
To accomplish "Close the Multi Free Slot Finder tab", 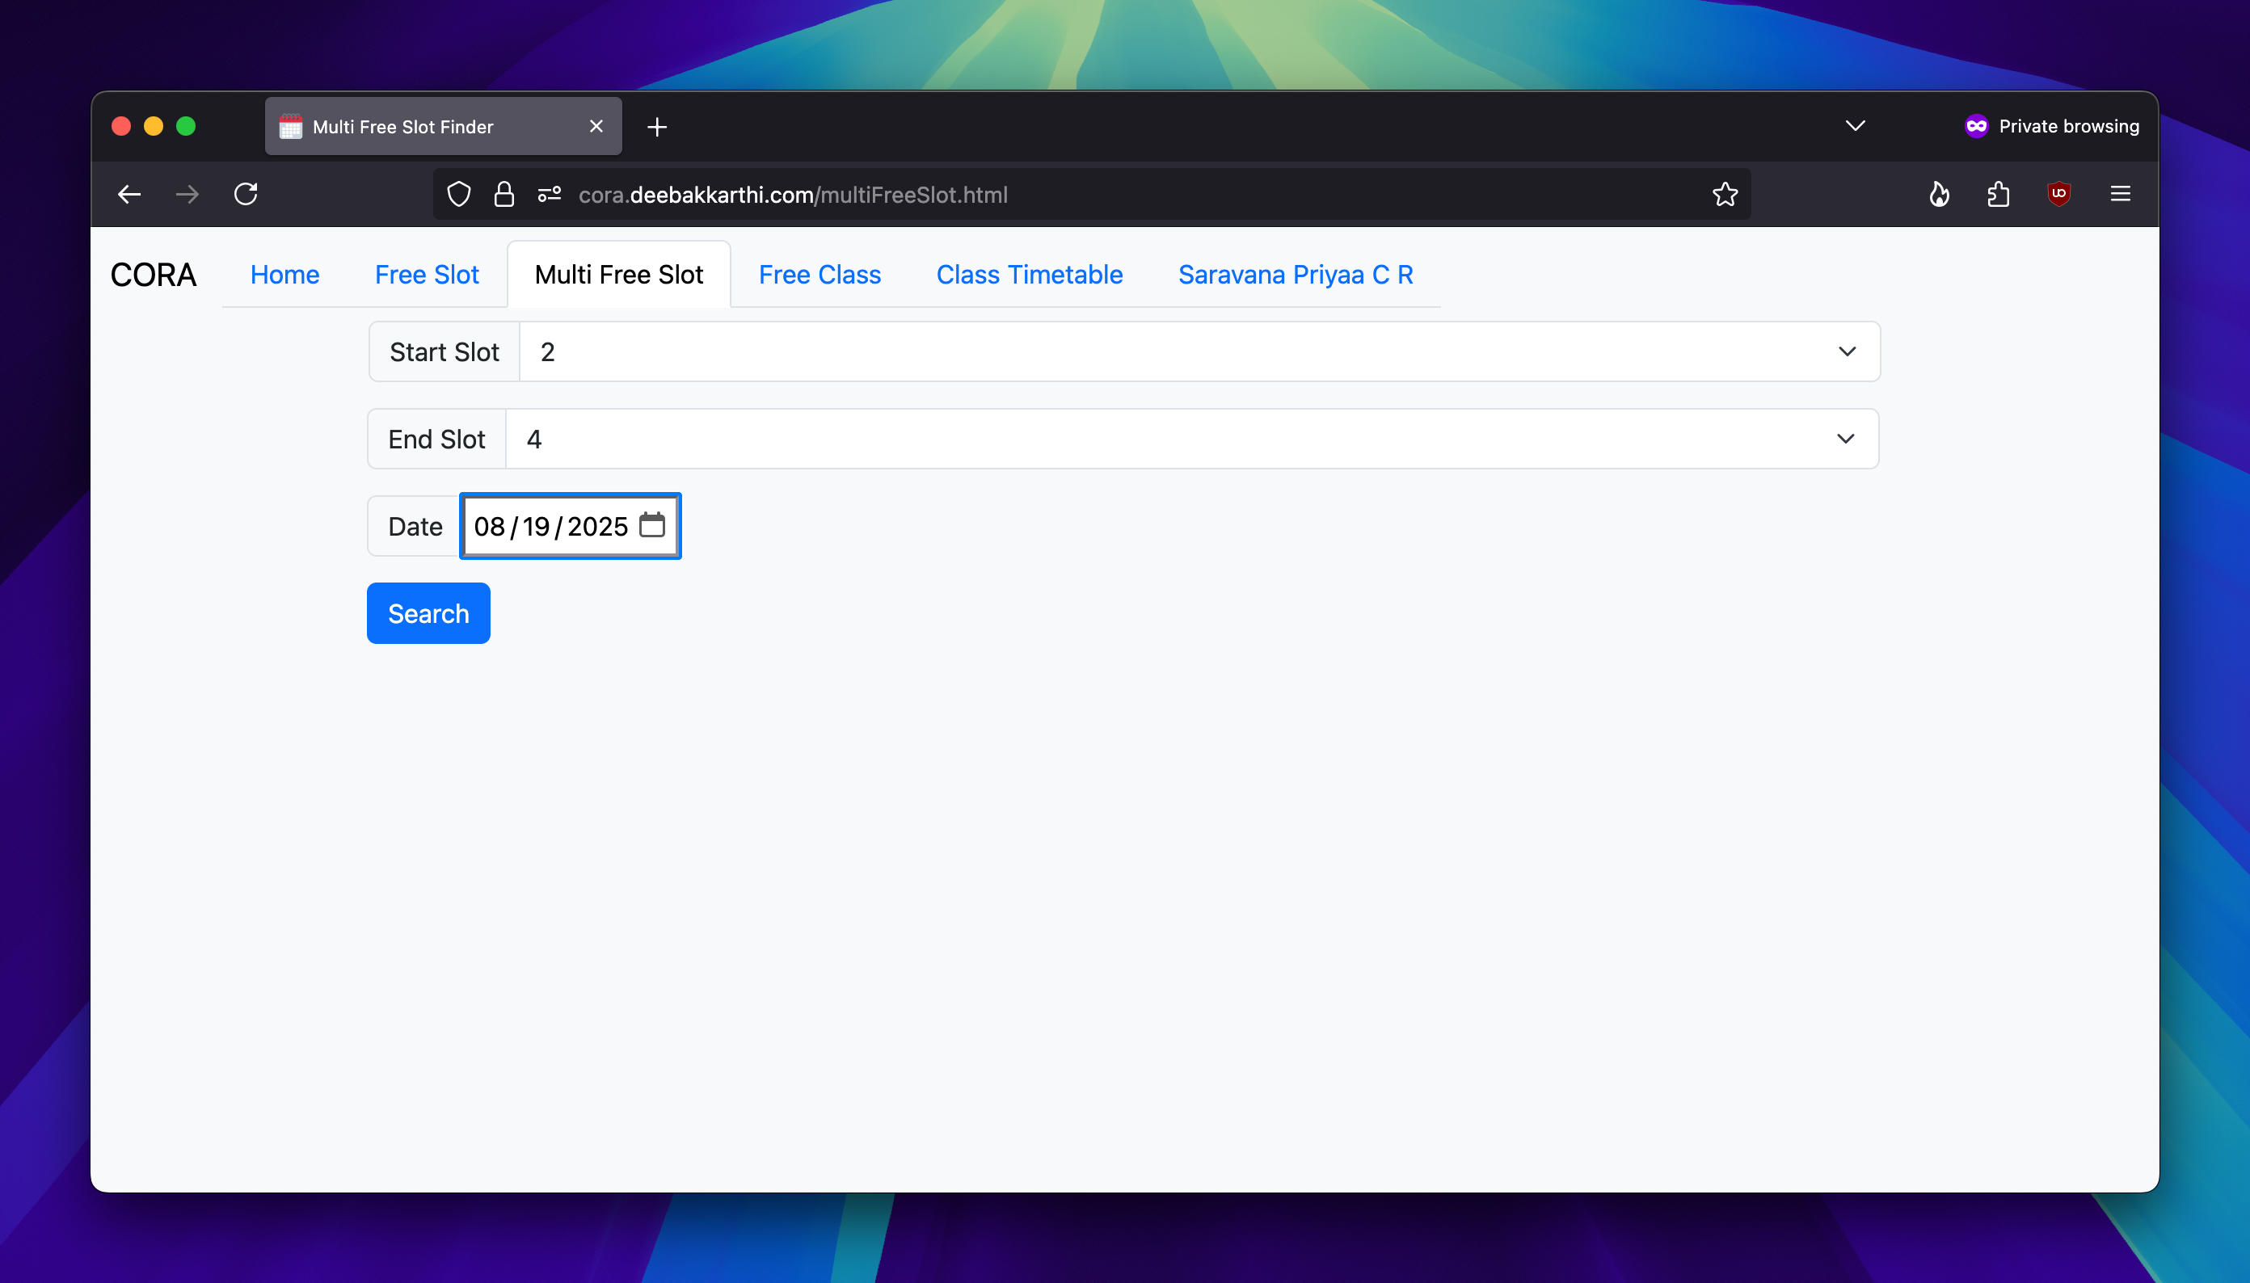I will coord(596,126).
